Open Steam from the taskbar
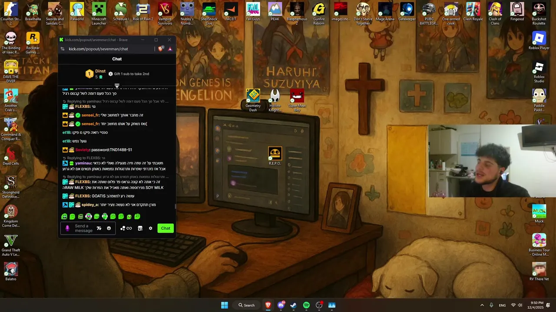Screen dimensions: 556x312 click(294, 305)
